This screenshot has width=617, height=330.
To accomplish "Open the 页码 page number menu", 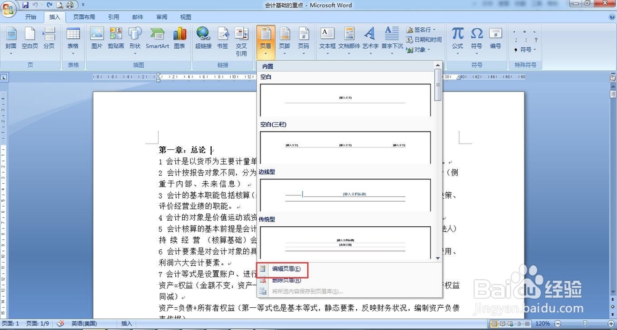I will coord(304,41).
